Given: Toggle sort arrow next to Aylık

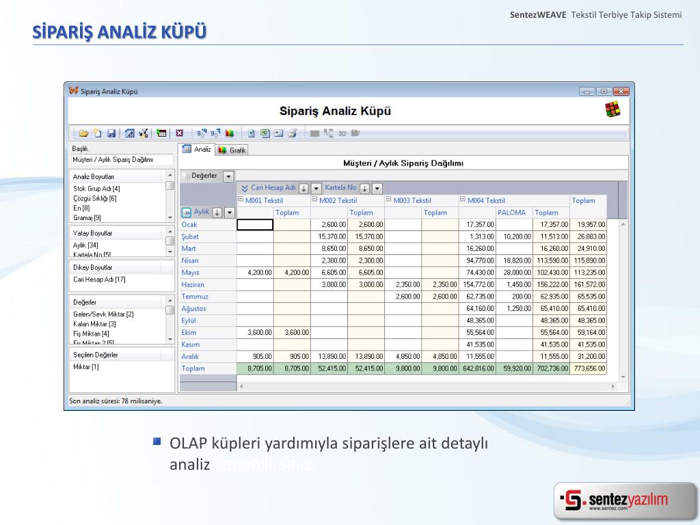Looking at the screenshot, I should tap(217, 213).
